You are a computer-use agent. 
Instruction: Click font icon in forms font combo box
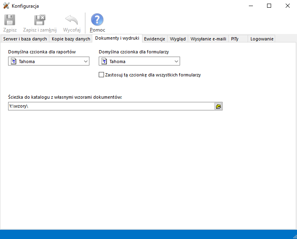click(x=104, y=61)
